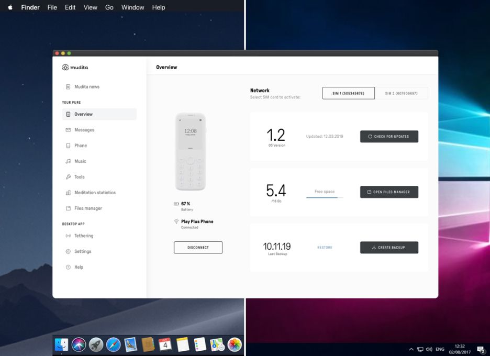Screen dimensions: 490x356
Task: Click the Pure phone image
Action: click(191, 152)
